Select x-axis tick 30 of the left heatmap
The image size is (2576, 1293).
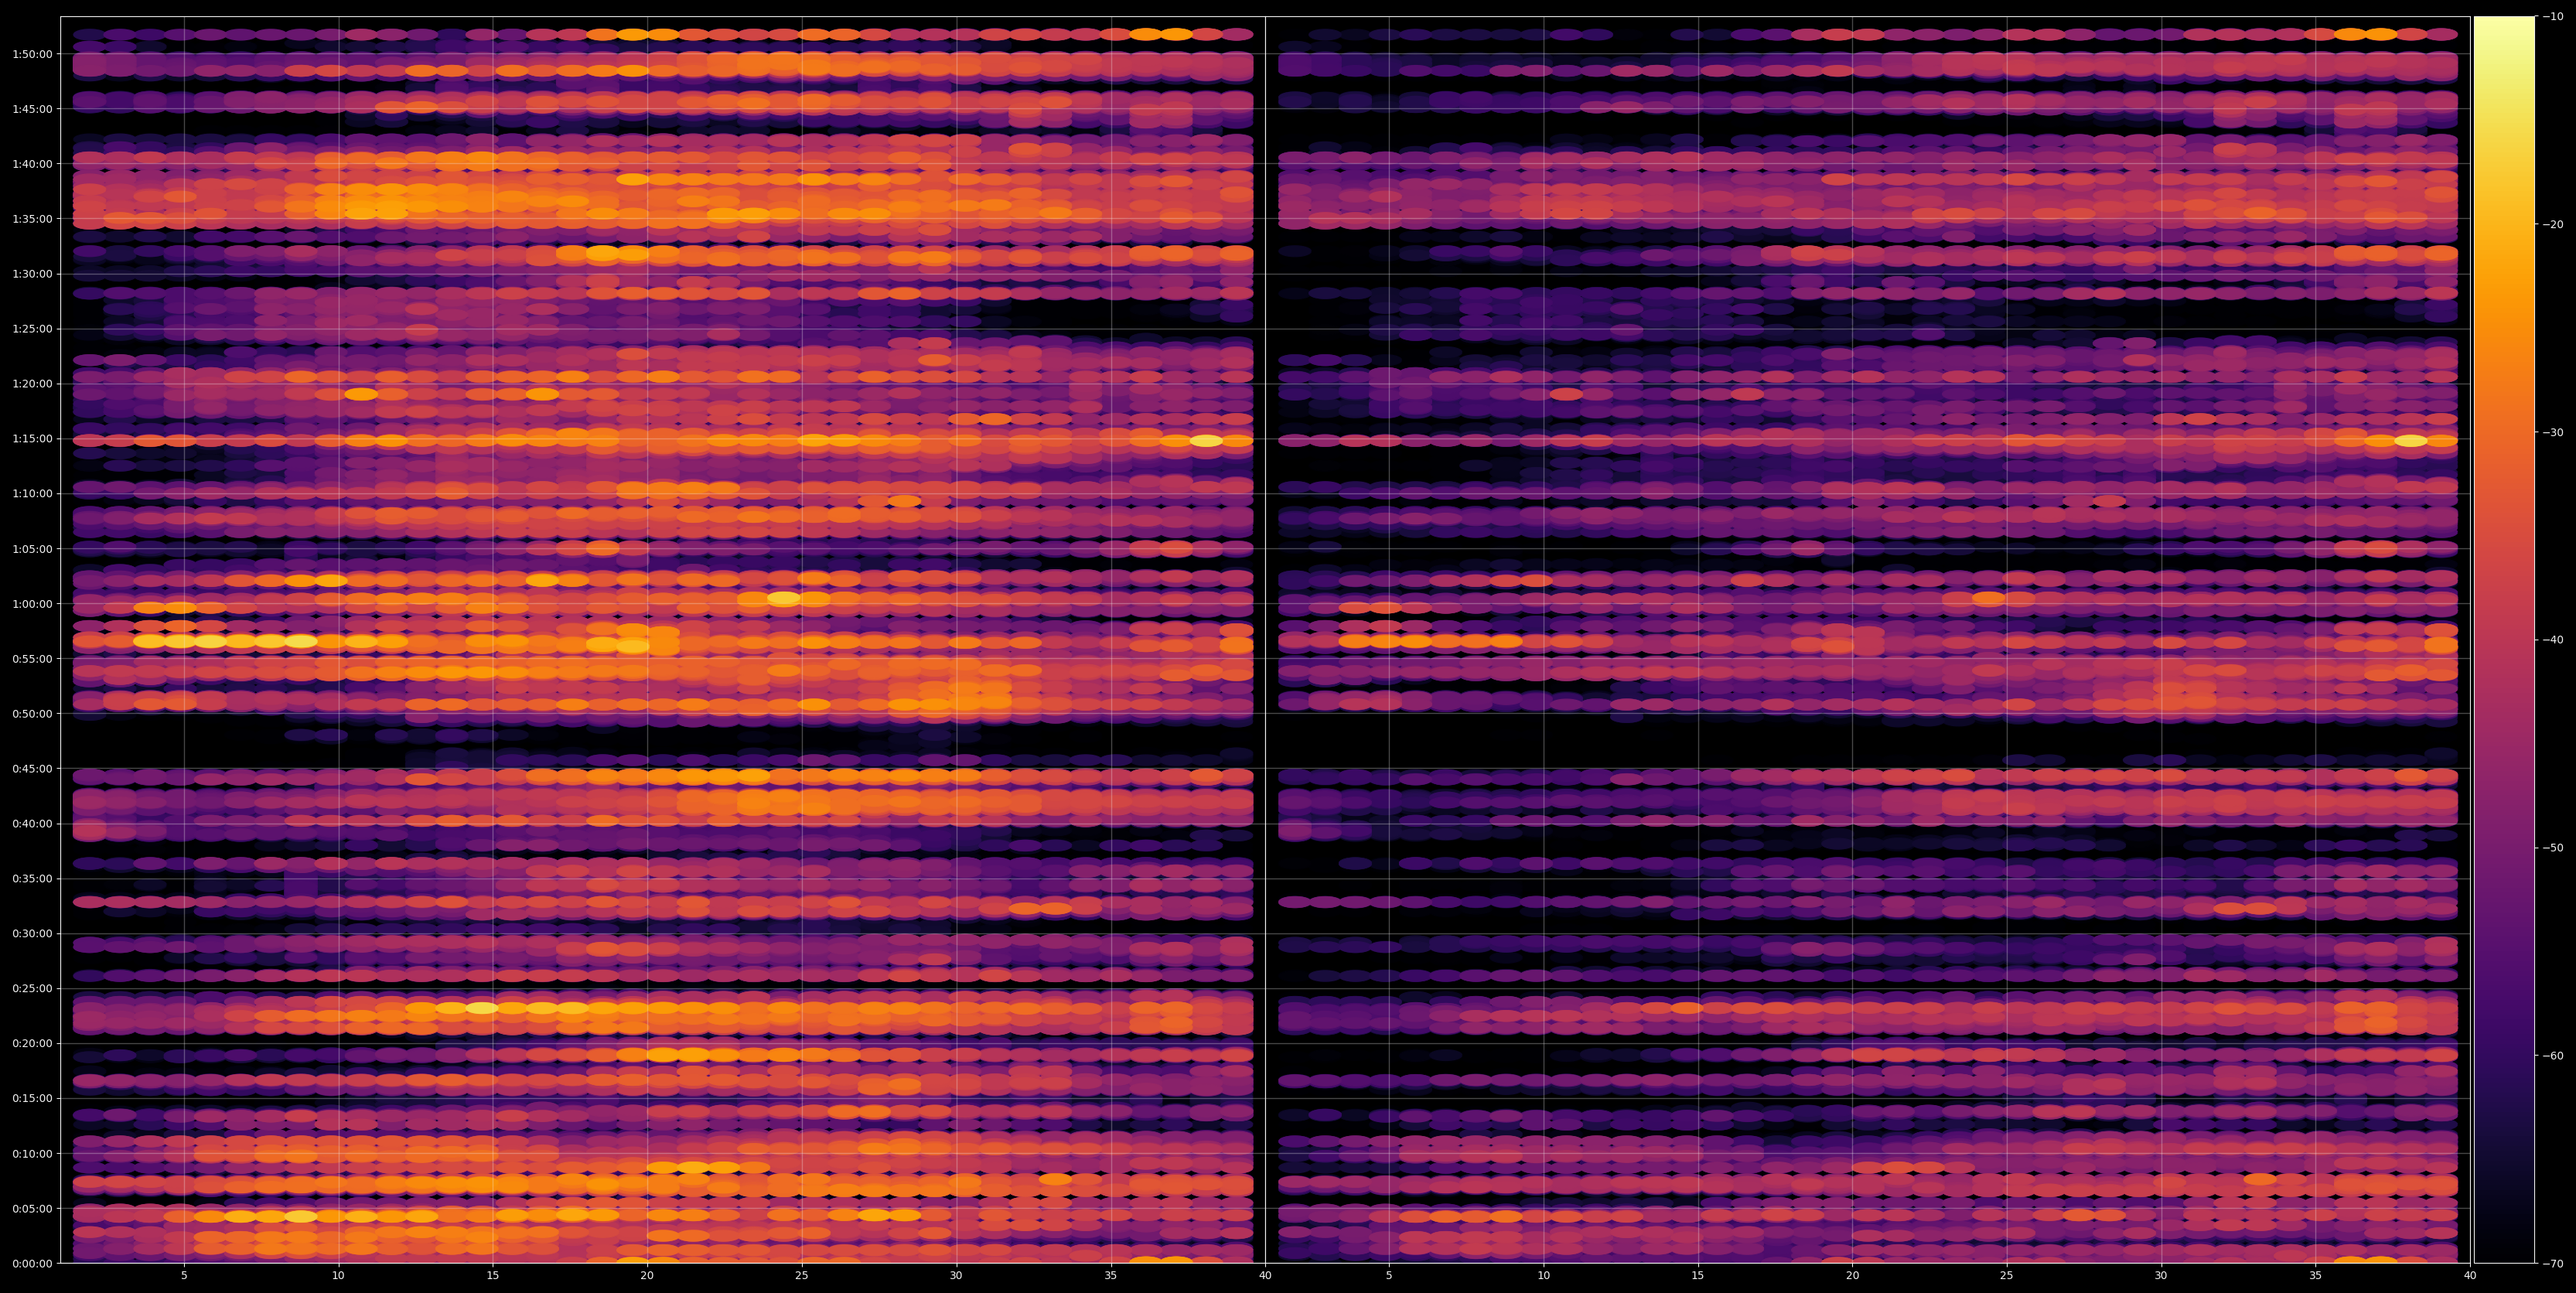click(956, 1276)
